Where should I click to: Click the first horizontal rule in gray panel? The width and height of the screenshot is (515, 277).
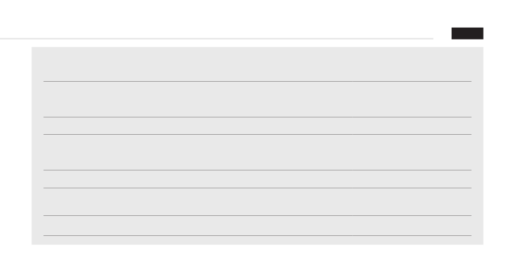(257, 81)
